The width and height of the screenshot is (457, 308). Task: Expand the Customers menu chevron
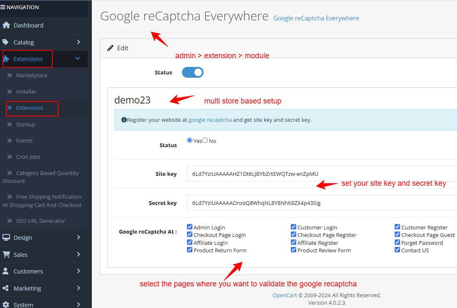tap(79, 271)
